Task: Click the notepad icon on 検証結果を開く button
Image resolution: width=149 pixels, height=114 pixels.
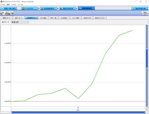Action: pos(133,8)
